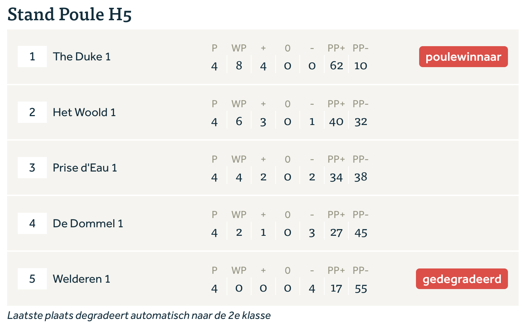This screenshot has width=525, height=326.
Task: Click The Duke's PP+ value 62
Action: 336,66
